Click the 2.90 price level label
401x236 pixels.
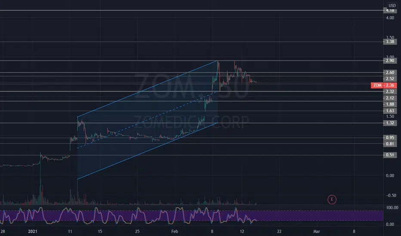click(x=390, y=61)
